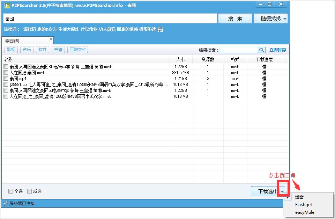Click the 搜索 search button
The width and height of the screenshot is (335, 219).
point(235,18)
